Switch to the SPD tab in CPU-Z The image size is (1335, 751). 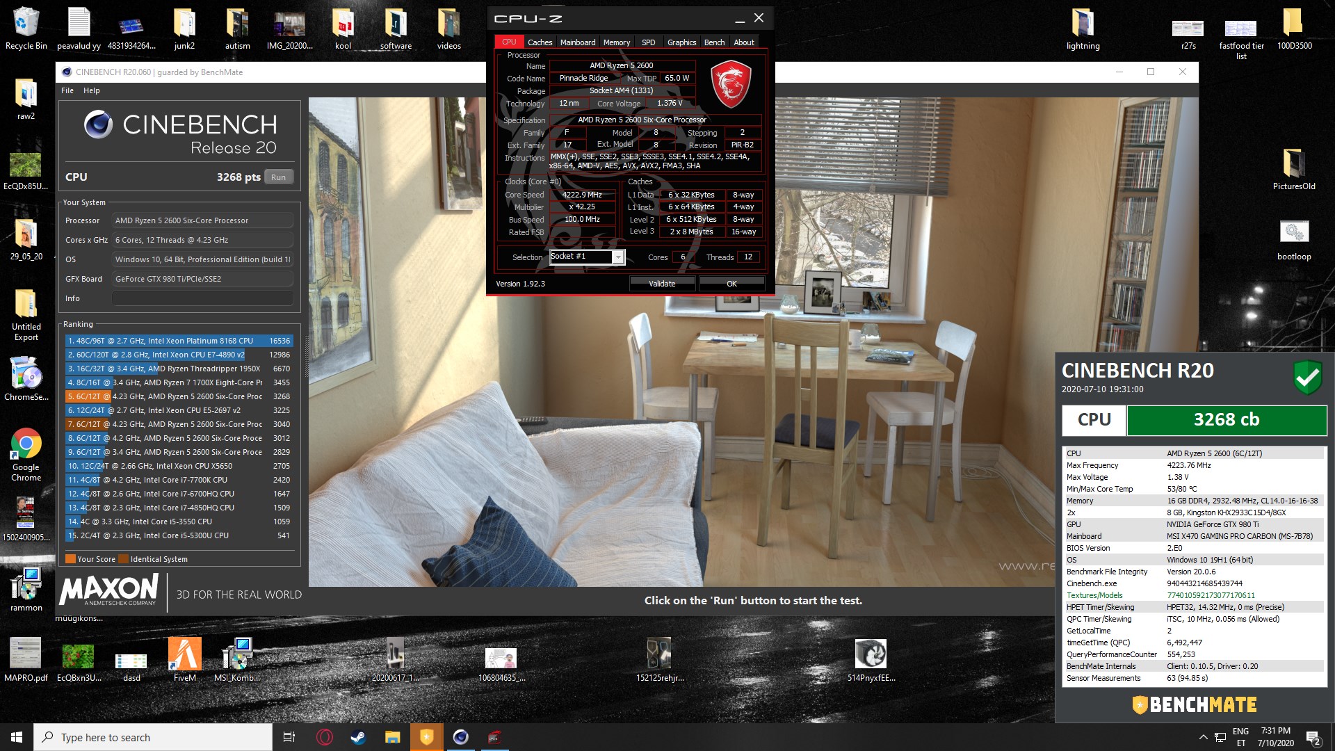point(648,42)
